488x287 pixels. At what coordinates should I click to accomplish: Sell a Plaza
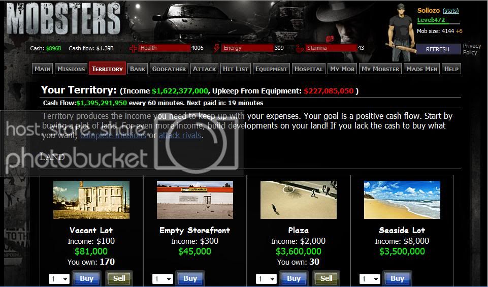(x=327, y=278)
